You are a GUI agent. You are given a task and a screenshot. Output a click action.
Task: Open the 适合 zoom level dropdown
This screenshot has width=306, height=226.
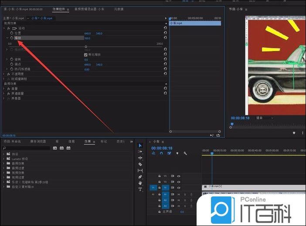pos(265,118)
